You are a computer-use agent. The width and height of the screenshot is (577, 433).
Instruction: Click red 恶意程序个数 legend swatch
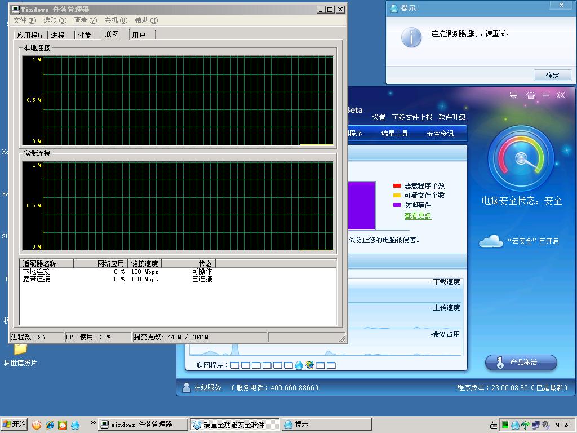point(397,185)
